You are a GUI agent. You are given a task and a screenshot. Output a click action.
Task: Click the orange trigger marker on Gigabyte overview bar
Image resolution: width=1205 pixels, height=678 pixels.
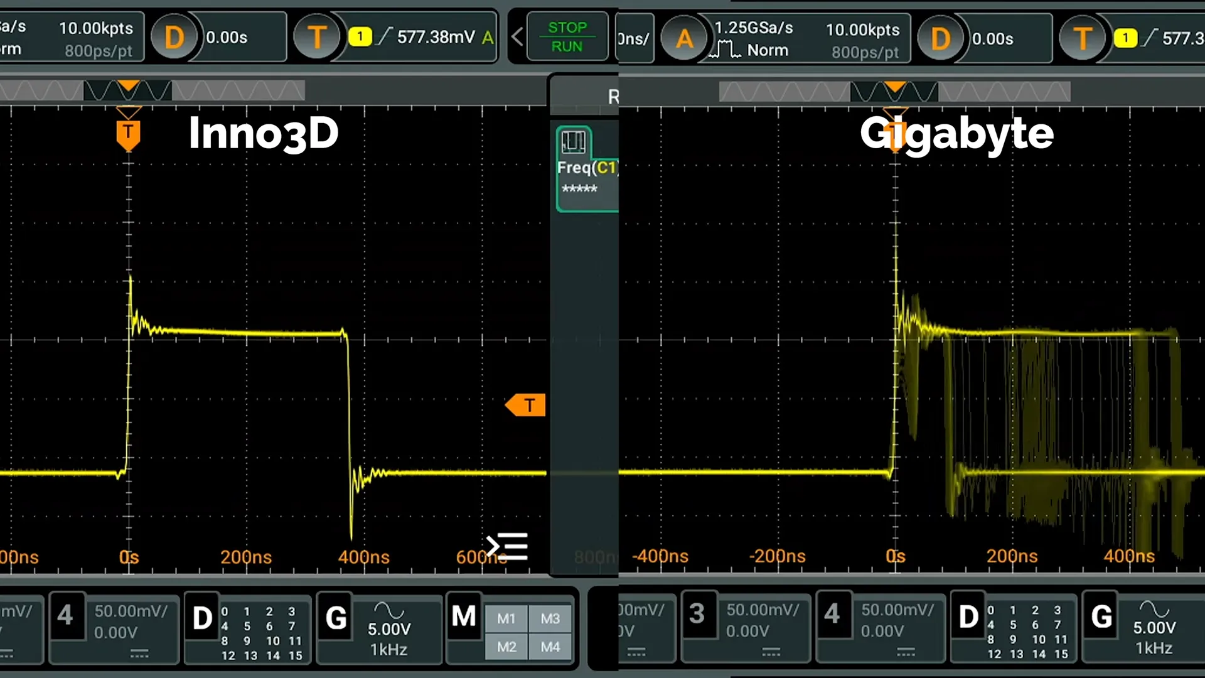click(894, 87)
